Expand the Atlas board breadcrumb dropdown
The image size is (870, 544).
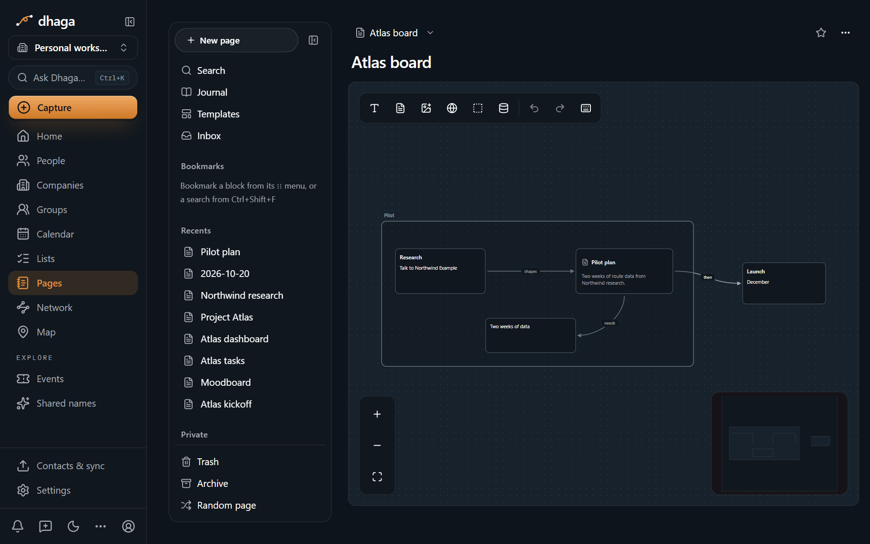430,33
